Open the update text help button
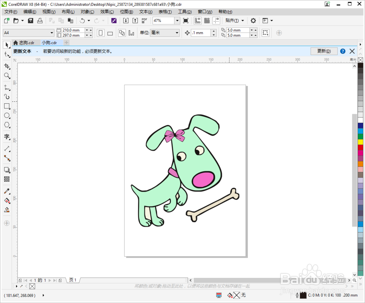 click(x=343, y=51)
